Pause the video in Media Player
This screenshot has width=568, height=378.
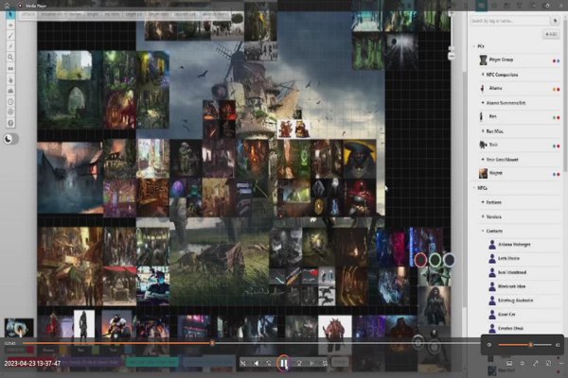[x=284, y=363]
